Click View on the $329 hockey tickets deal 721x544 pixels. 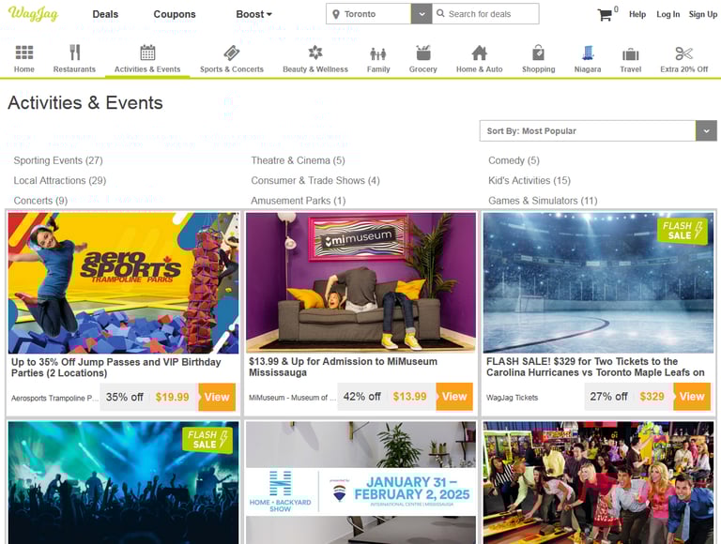coord(692,397)
